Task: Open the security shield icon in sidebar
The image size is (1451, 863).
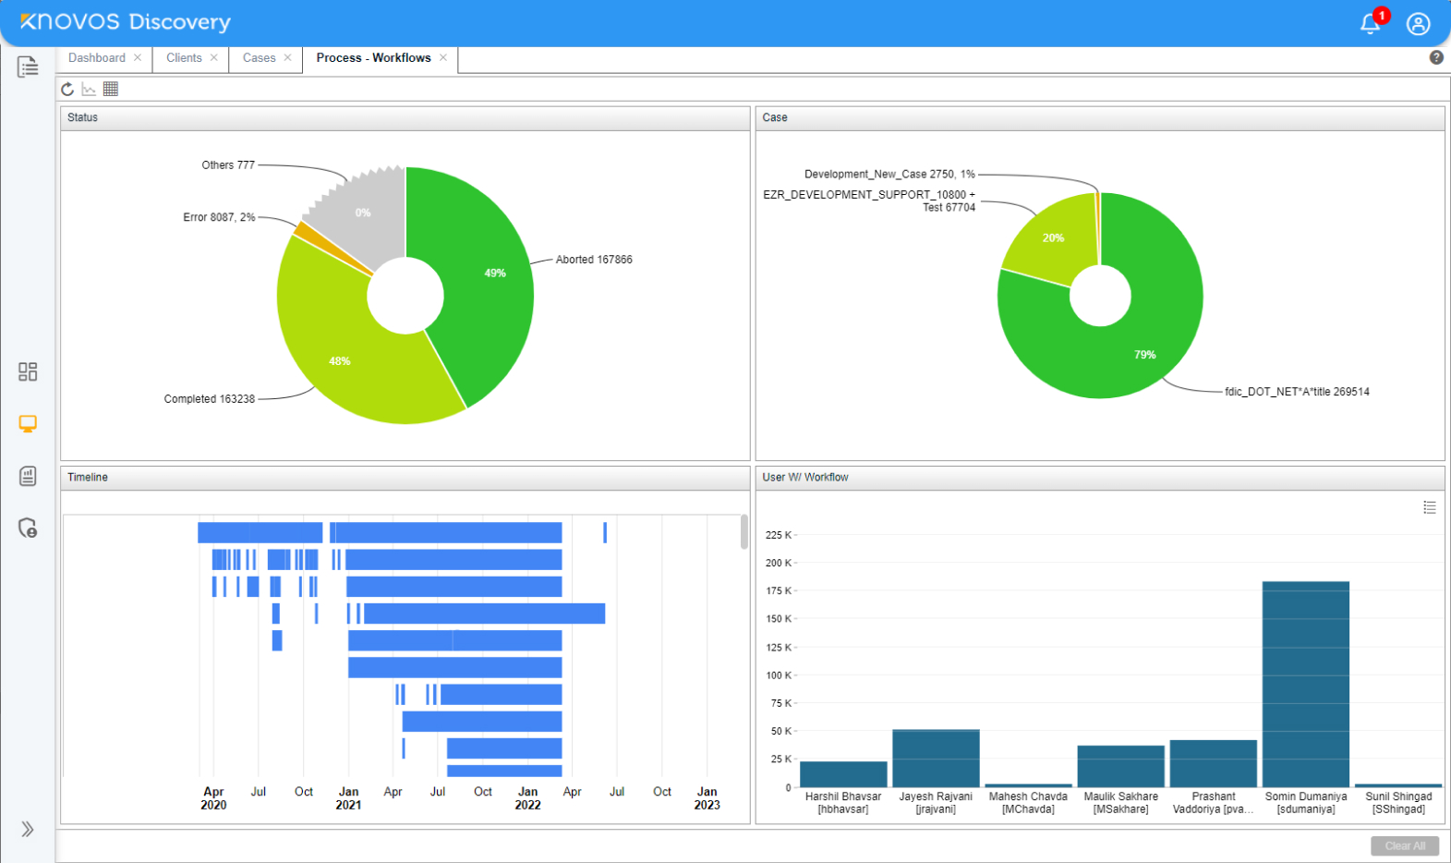Action: tap(28, 528)
